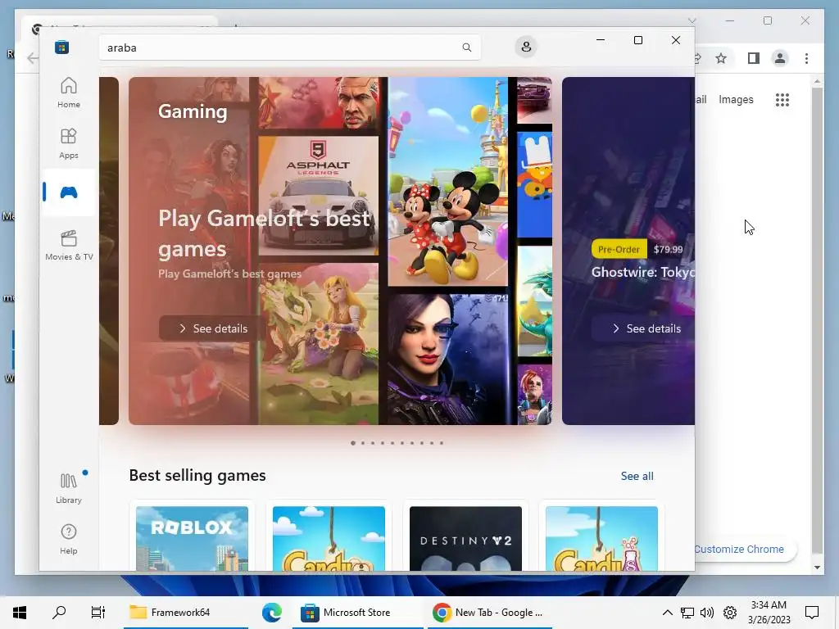The width and height of the screenshot is (839, 629).
Task: Click the search magnifier in Store search box
Action: 466,48
